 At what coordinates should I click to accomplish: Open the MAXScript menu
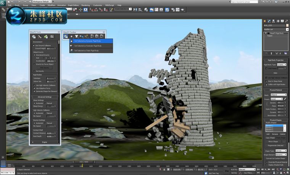tap(110, 5)
